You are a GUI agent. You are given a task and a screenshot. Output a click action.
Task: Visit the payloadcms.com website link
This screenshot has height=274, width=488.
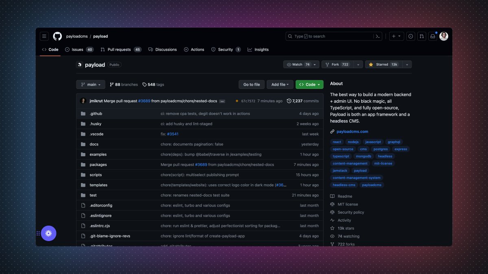(x=352, y=131)
